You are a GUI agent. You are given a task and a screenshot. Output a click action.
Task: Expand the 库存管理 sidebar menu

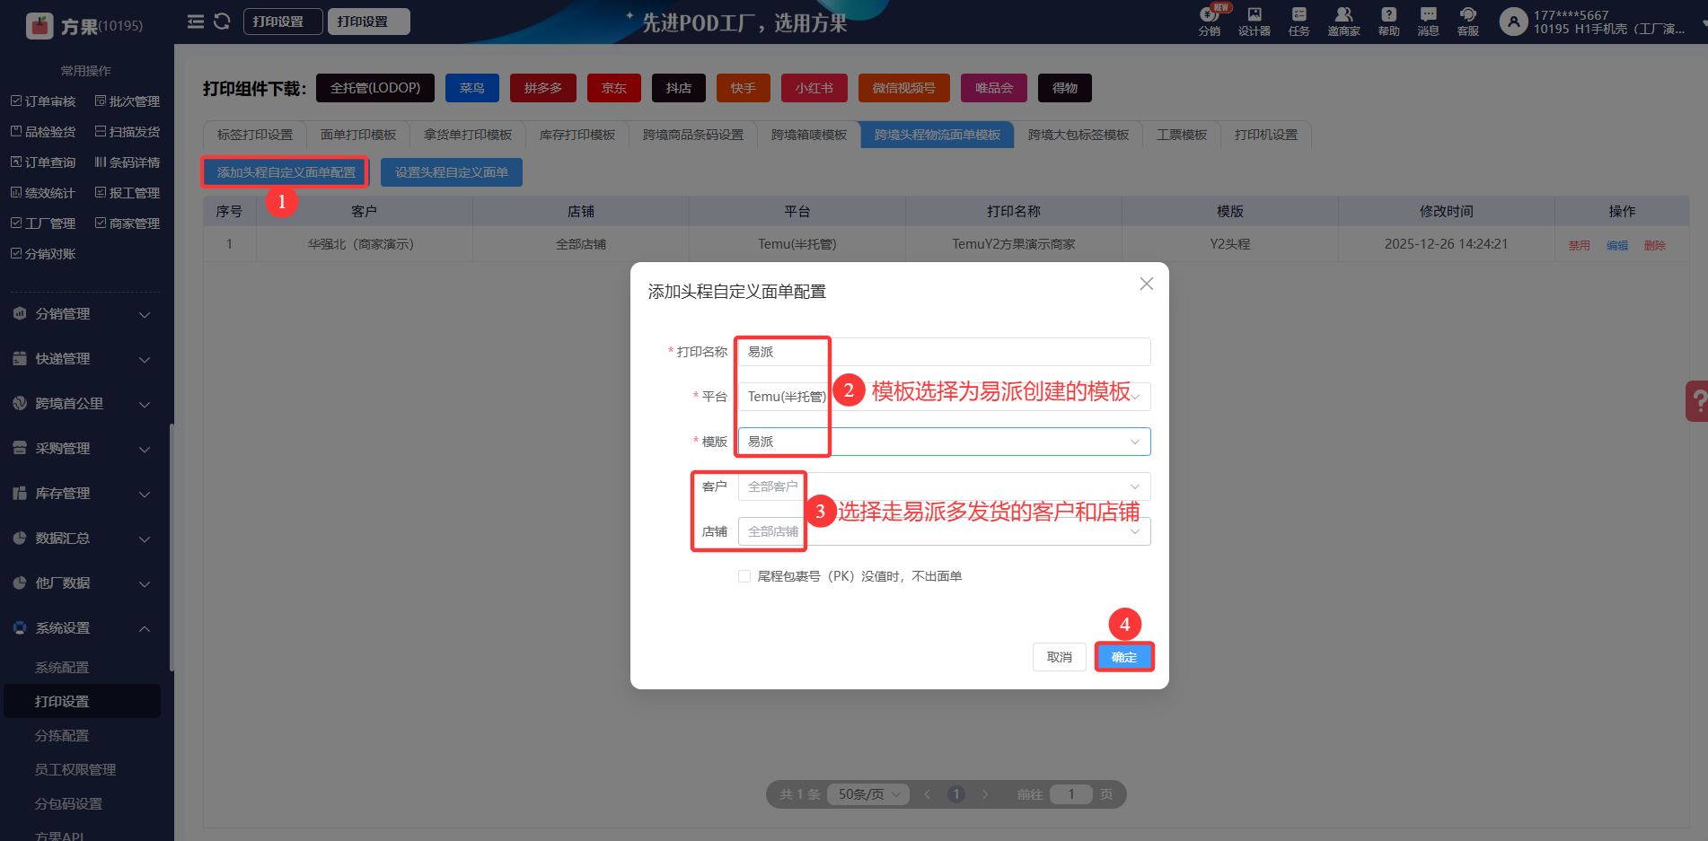[x=83, y=494]
